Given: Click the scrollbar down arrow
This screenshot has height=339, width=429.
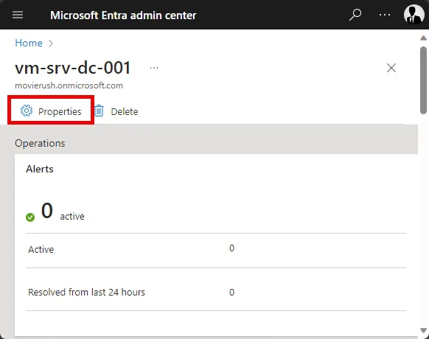Looking at the screenshot, I should coord(423,330).
